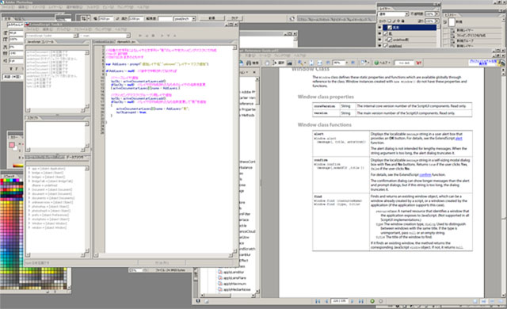
Task: Click the binoculars search icon in Acrobat toolbar
Action: (x=248, y=63)
